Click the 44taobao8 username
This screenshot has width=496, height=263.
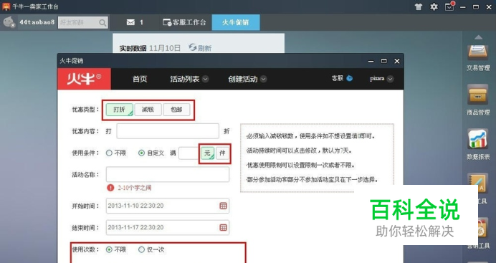[x=37, y=22]
